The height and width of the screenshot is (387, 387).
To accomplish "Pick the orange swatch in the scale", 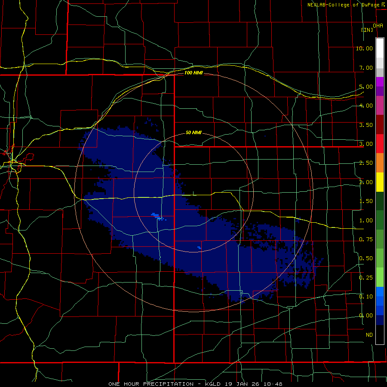I will click(x=380, y=163).
